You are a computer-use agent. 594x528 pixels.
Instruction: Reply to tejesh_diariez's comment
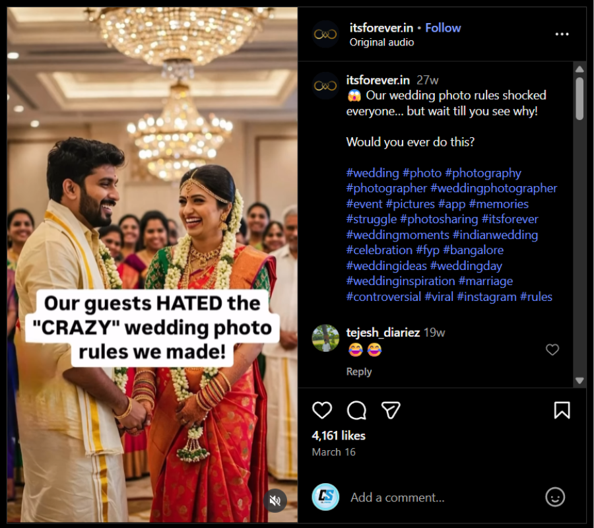[359, 372]
